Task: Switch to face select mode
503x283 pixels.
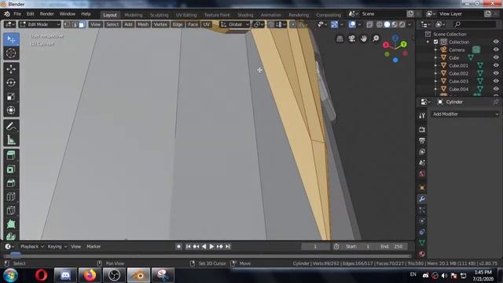Action: 82,24
